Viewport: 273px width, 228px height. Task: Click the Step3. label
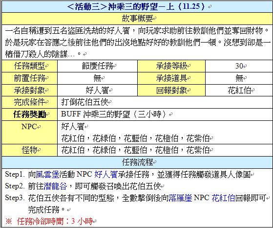click(x=15, y=198)
